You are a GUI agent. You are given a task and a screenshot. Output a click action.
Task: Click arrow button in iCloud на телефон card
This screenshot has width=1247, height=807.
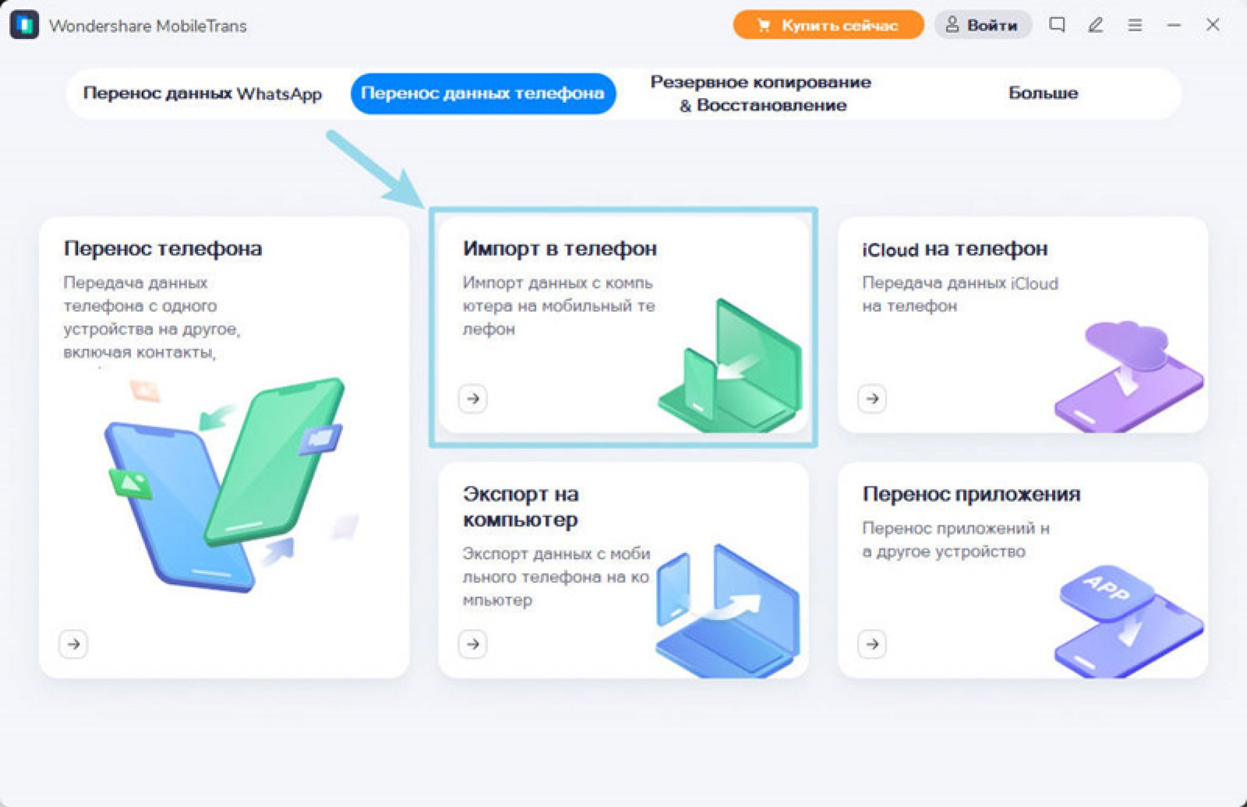pyautogui.click(x=873, y=399)
